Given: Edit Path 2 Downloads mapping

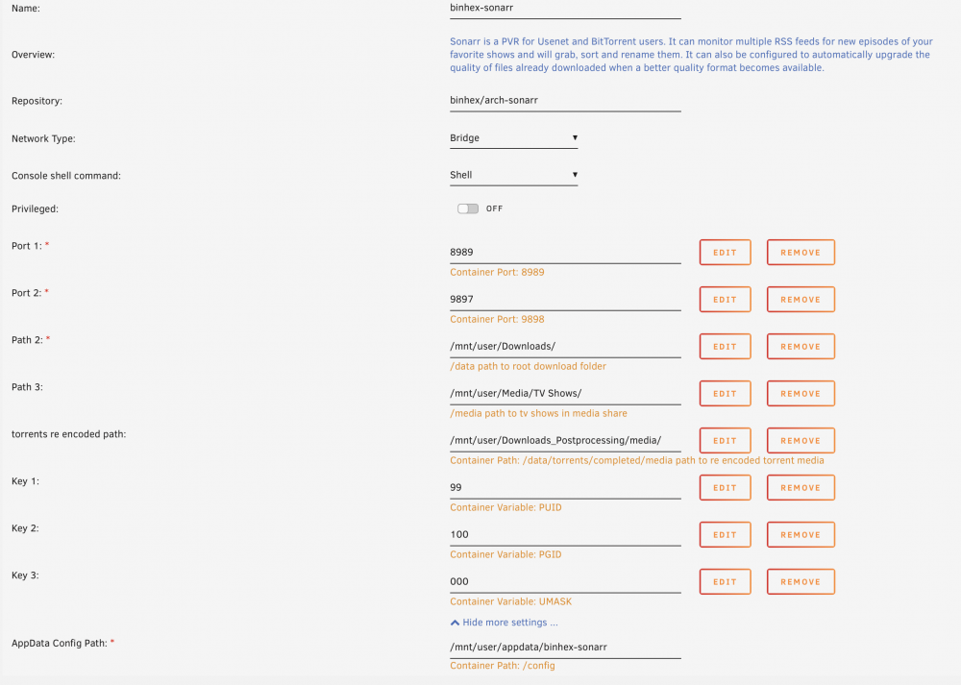Looking at the screenshot, I should coord(725,347).
